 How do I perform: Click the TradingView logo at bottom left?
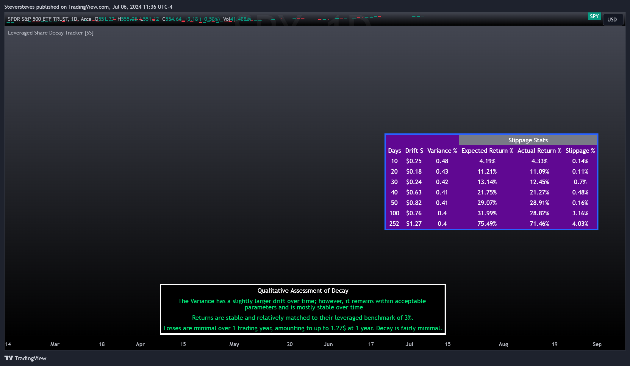26,358
